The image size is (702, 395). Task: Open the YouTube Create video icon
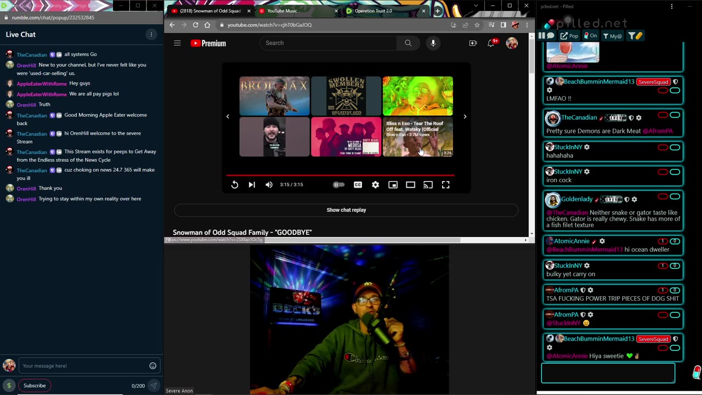point(473,43)
